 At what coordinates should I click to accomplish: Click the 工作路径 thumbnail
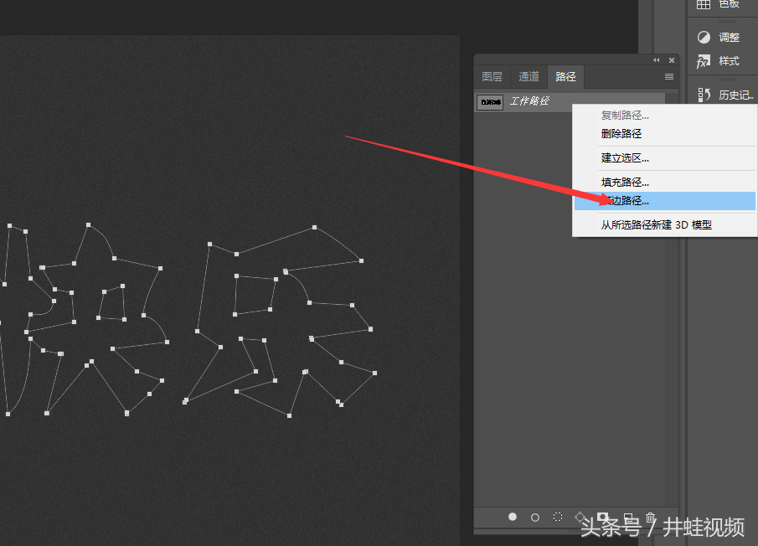click(x=490, y=102)
